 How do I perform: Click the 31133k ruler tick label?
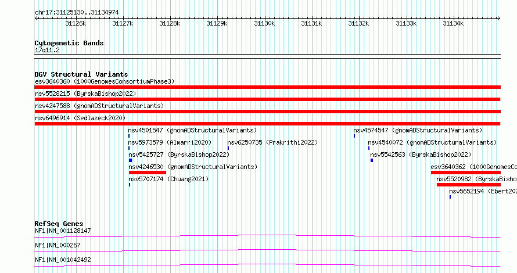coord(406,24)
